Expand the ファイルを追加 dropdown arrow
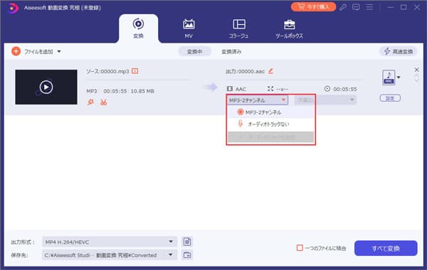427x270 pixels. click(59, 51)
